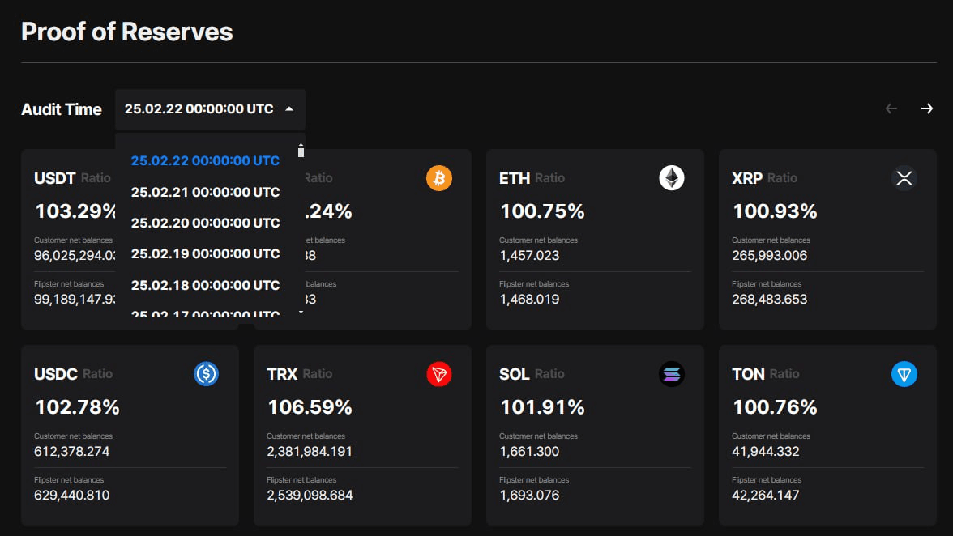Collapse the Audit Time dropdown

(x=211, y=109)
